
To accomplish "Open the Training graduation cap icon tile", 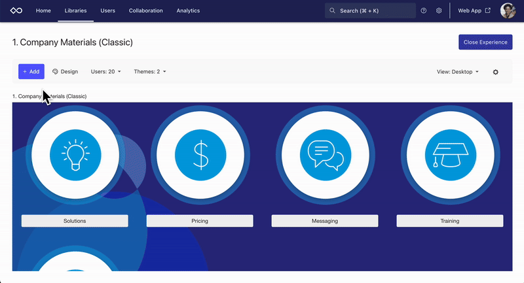I will click(451, 155).
